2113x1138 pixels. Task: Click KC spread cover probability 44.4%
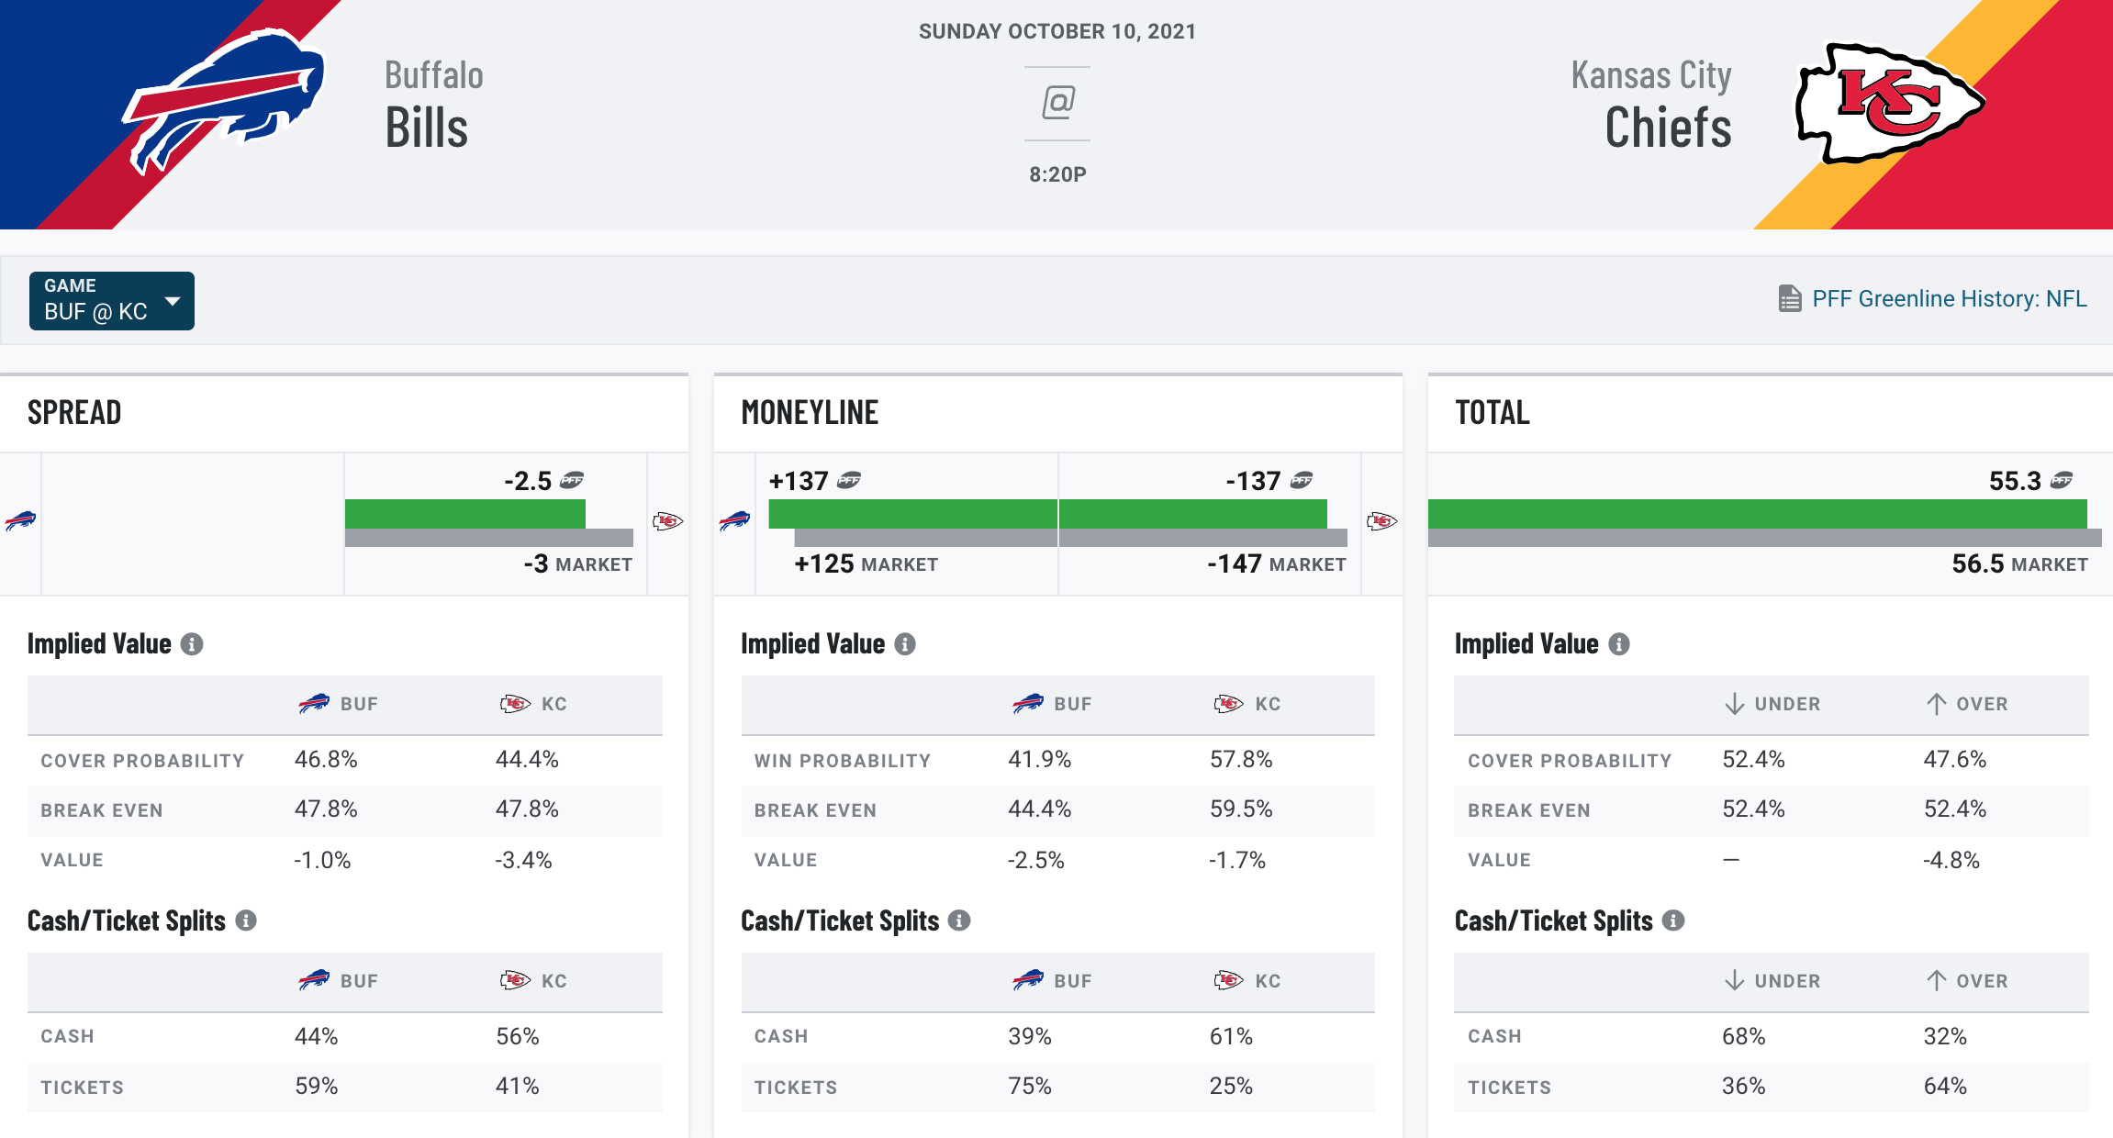pos(527,759)
